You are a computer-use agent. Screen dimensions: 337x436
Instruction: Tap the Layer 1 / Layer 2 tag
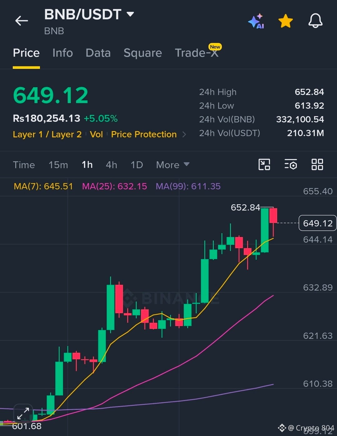coord(47,135)
